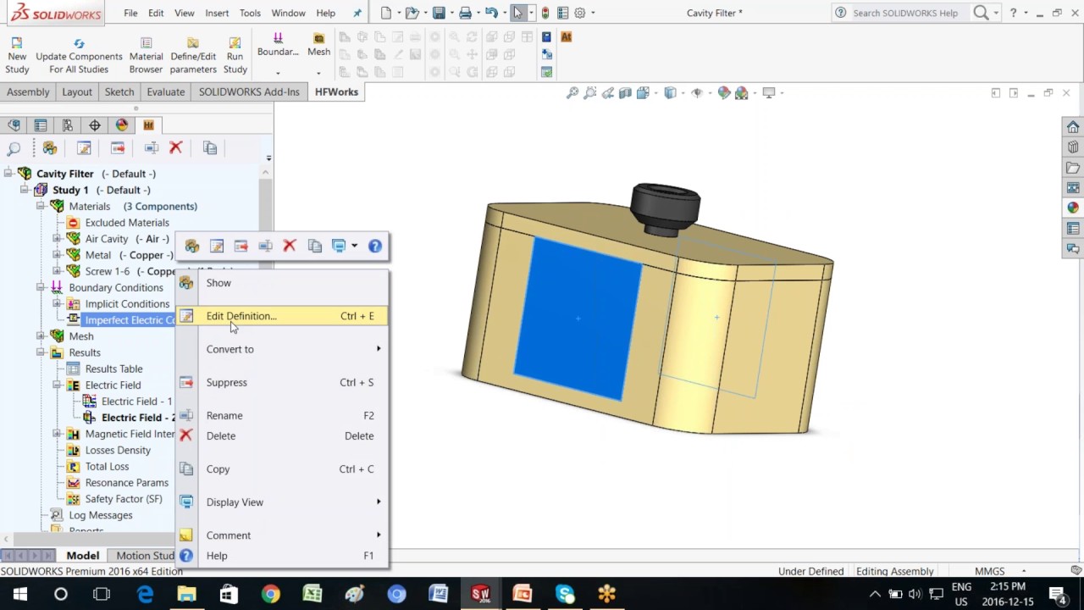The height and width of the screenshot is (610, 1084).
Task: Open the Mesh toolbar dropdown arrow
Action: (318, 73)
